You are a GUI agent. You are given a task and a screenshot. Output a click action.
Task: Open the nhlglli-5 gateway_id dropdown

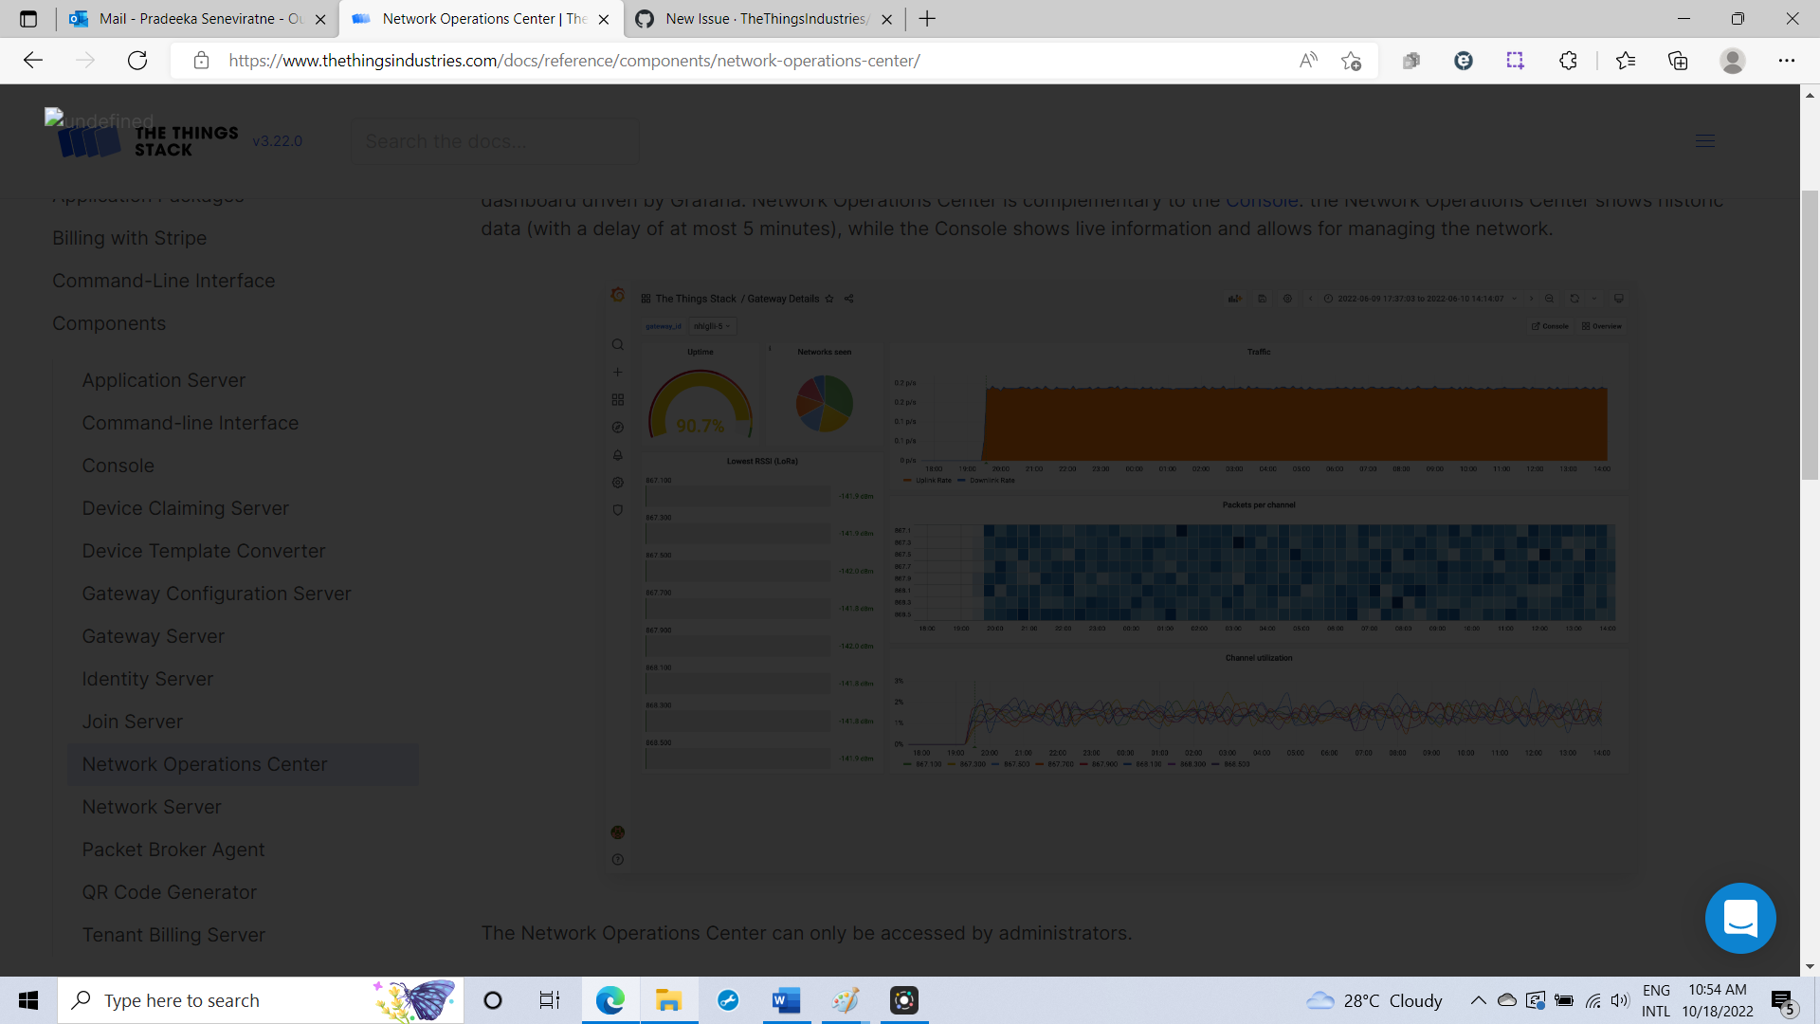click(x=713, y=326)
